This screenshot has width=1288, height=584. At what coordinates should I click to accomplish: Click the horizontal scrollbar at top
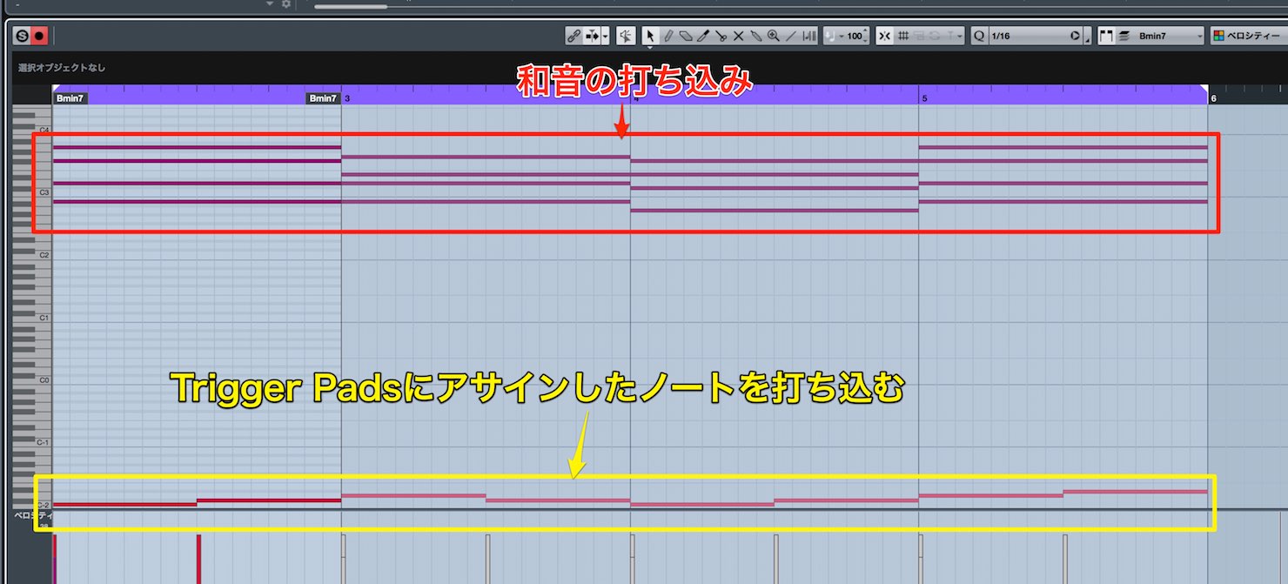pyautogui.click(x=351, y=7)
